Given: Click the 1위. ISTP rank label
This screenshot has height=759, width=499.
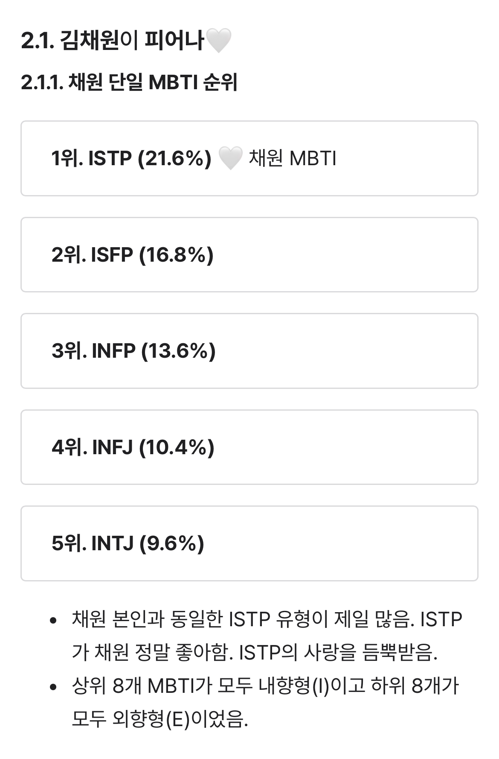Looking at the screenshot, I should tap(91, 158).
